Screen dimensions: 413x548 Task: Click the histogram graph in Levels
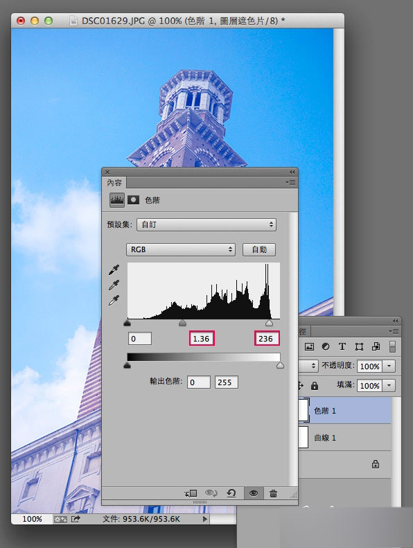coord(204,291)
